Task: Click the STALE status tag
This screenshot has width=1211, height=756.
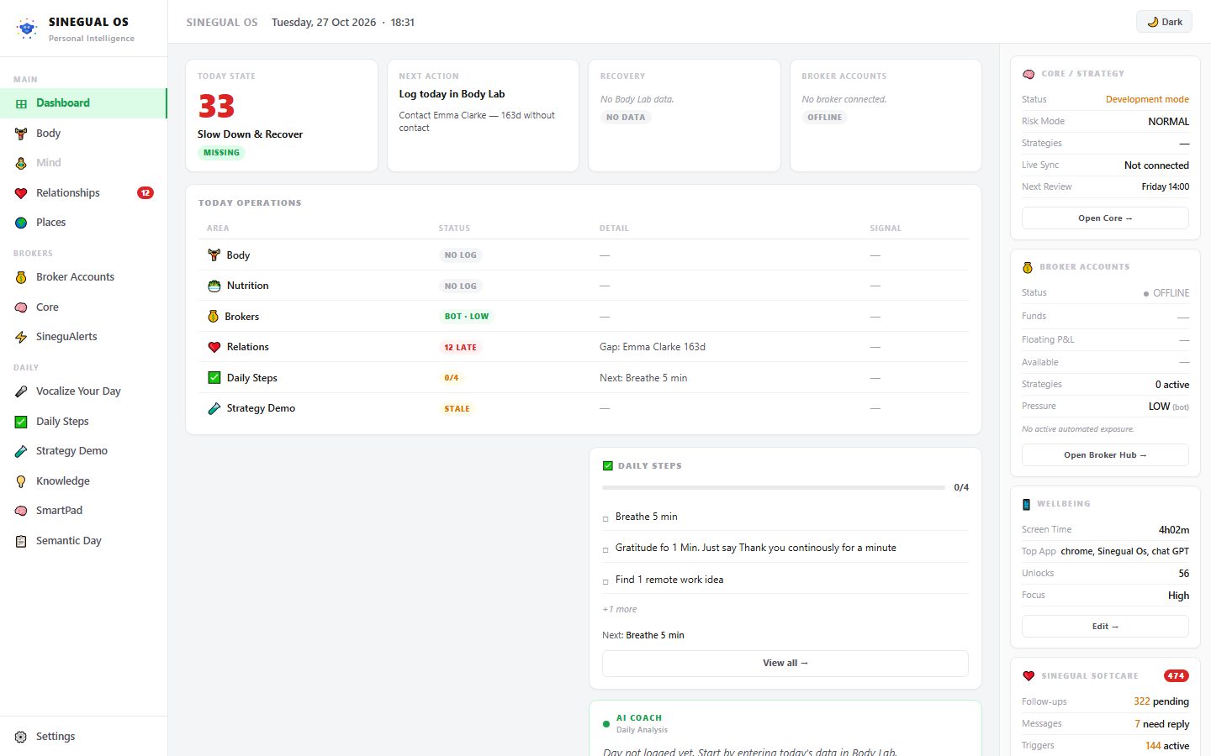Action: pos(457,409)
